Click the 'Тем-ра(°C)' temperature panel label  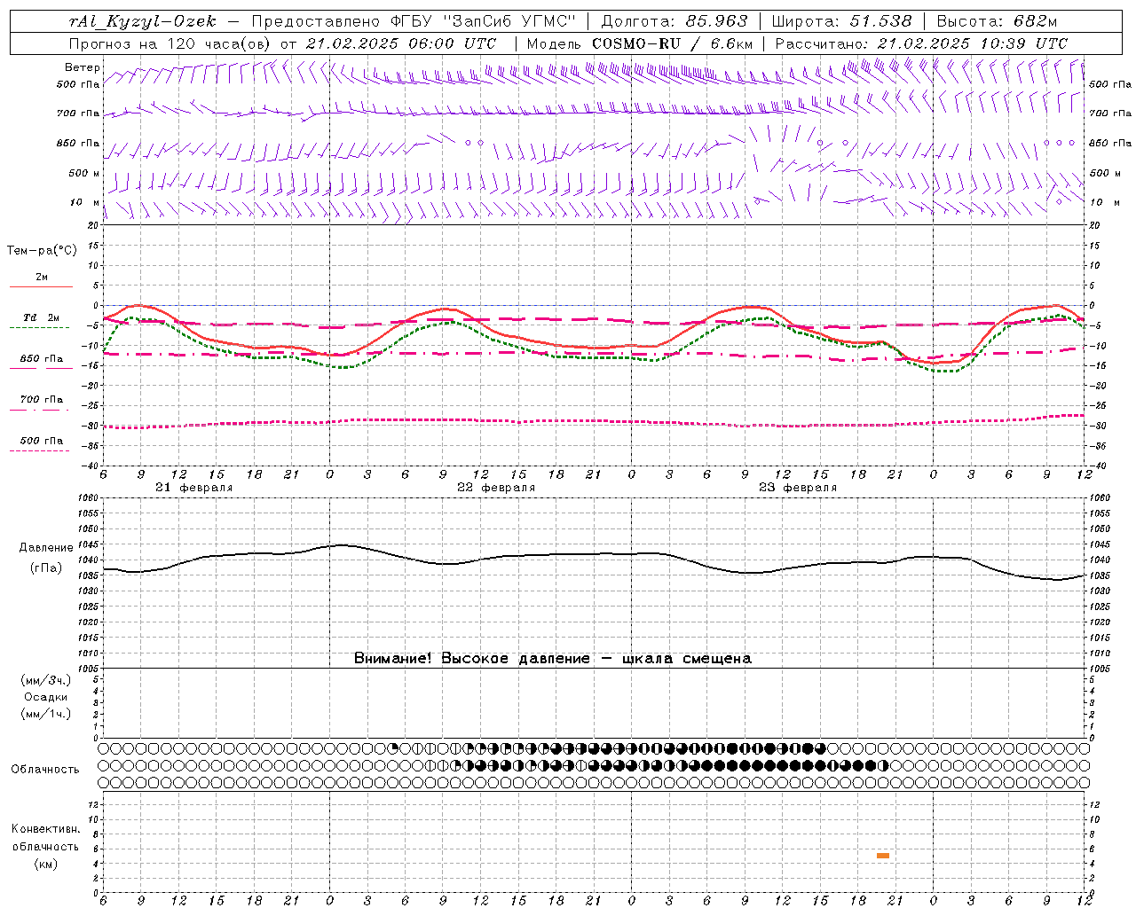click(x=42, y=251)
